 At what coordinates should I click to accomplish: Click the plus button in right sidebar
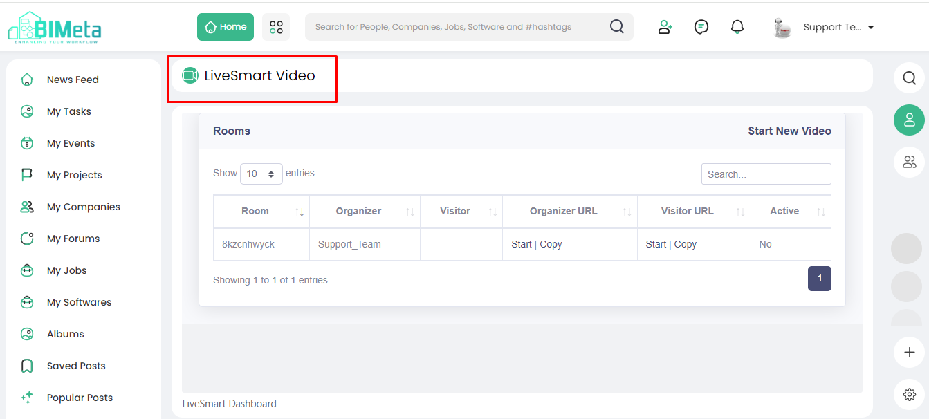click(x=909, y=353)
